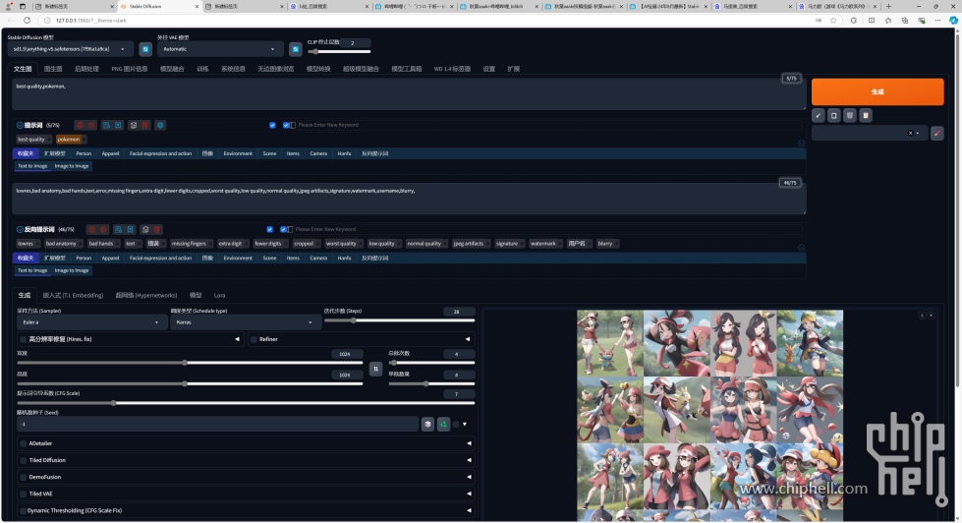Click the read-parameters arrow icon under Generate
This screenshot has width=962, height=523.
tap(818, 115)
